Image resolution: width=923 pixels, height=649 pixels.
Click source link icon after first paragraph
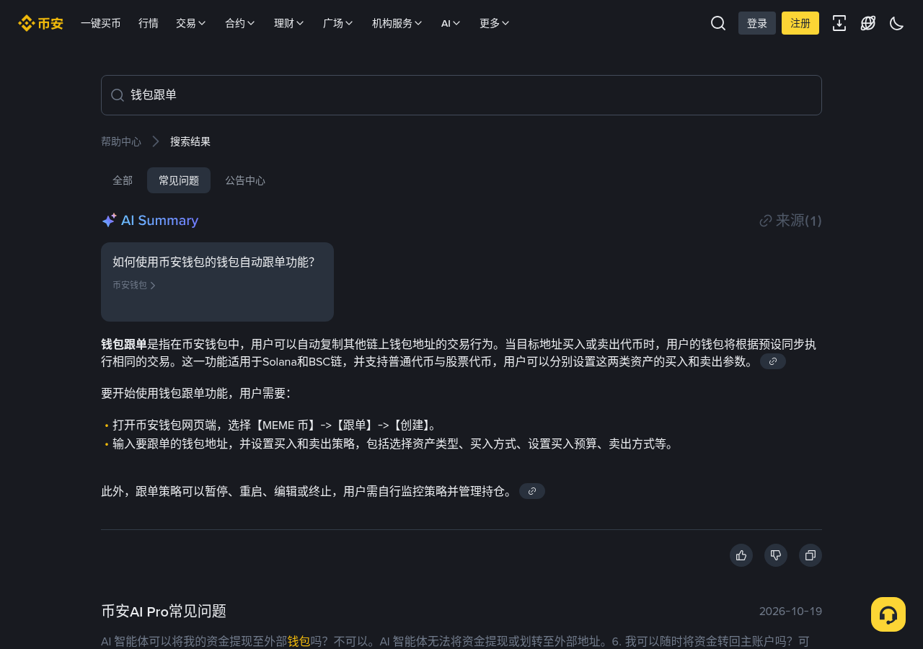point(773,361)
